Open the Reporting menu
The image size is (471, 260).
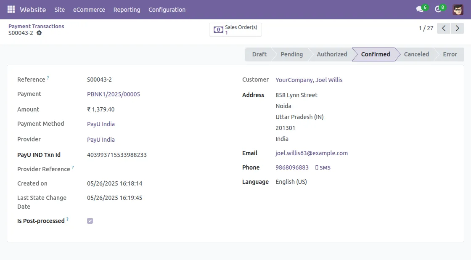tap(127, 9)
